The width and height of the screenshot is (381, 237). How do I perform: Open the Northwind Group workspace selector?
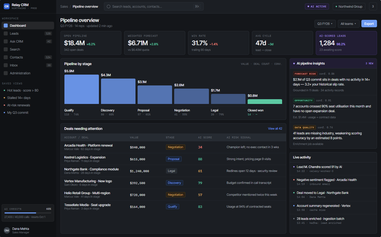point(349,7)
